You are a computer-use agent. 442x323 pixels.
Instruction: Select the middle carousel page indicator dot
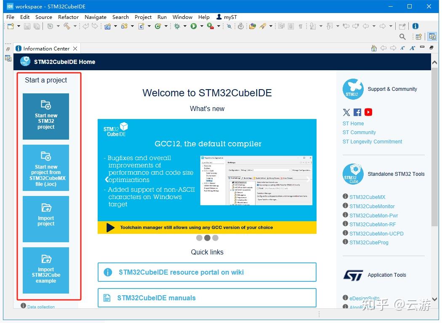(207, 238)
